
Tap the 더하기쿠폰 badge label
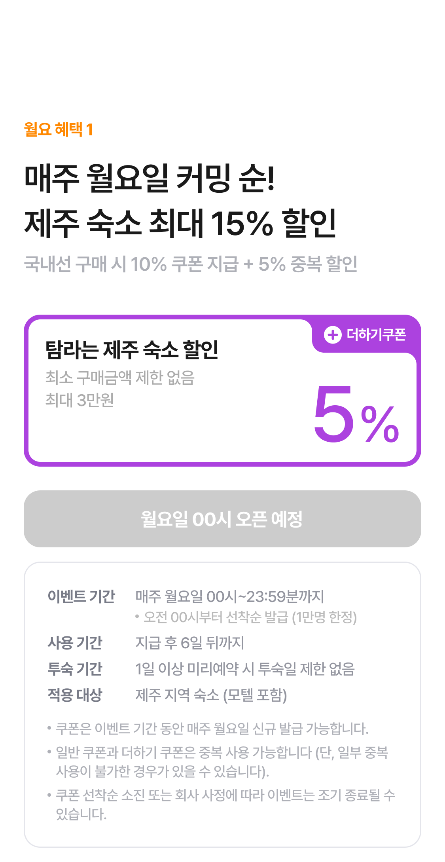pos(376,335)
